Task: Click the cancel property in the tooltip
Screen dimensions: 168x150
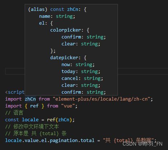Action: (x=70, y=78)
